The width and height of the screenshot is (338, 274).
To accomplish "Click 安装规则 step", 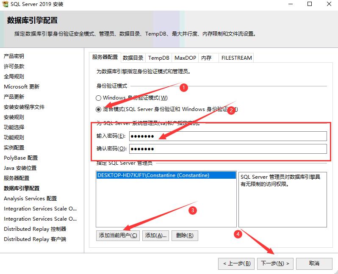I will (x=14, y=117).
